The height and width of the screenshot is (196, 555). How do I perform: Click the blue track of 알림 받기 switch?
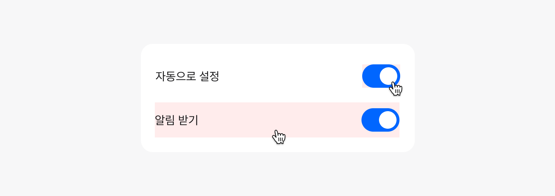(x=370, y=120)
